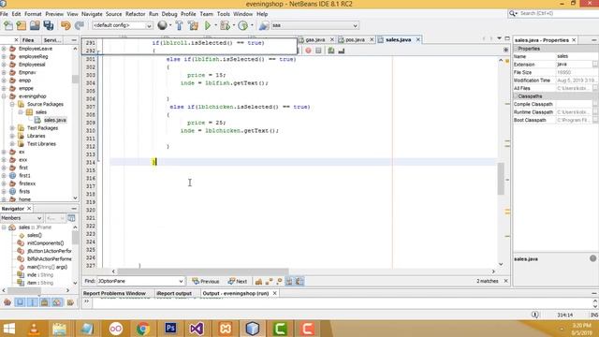Image resolution: width=599 pixels, height=337 pixels.
Task: Click the editor horizontal scrollbar thumb
Action: 202,271
